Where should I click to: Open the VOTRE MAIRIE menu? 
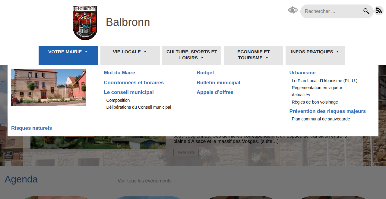(x=68, y=55)
